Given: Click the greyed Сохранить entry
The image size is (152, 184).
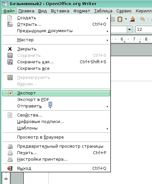Looking at the screenshot, I should [56, 55].
